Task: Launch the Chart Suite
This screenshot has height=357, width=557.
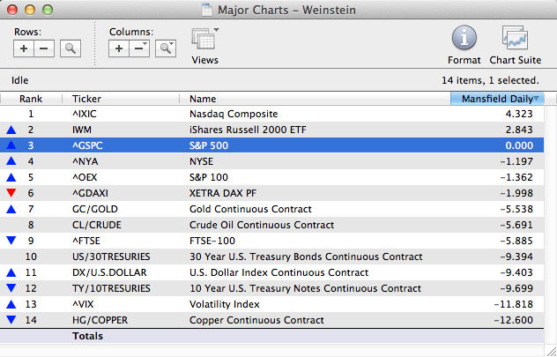Action: (516, 39)
